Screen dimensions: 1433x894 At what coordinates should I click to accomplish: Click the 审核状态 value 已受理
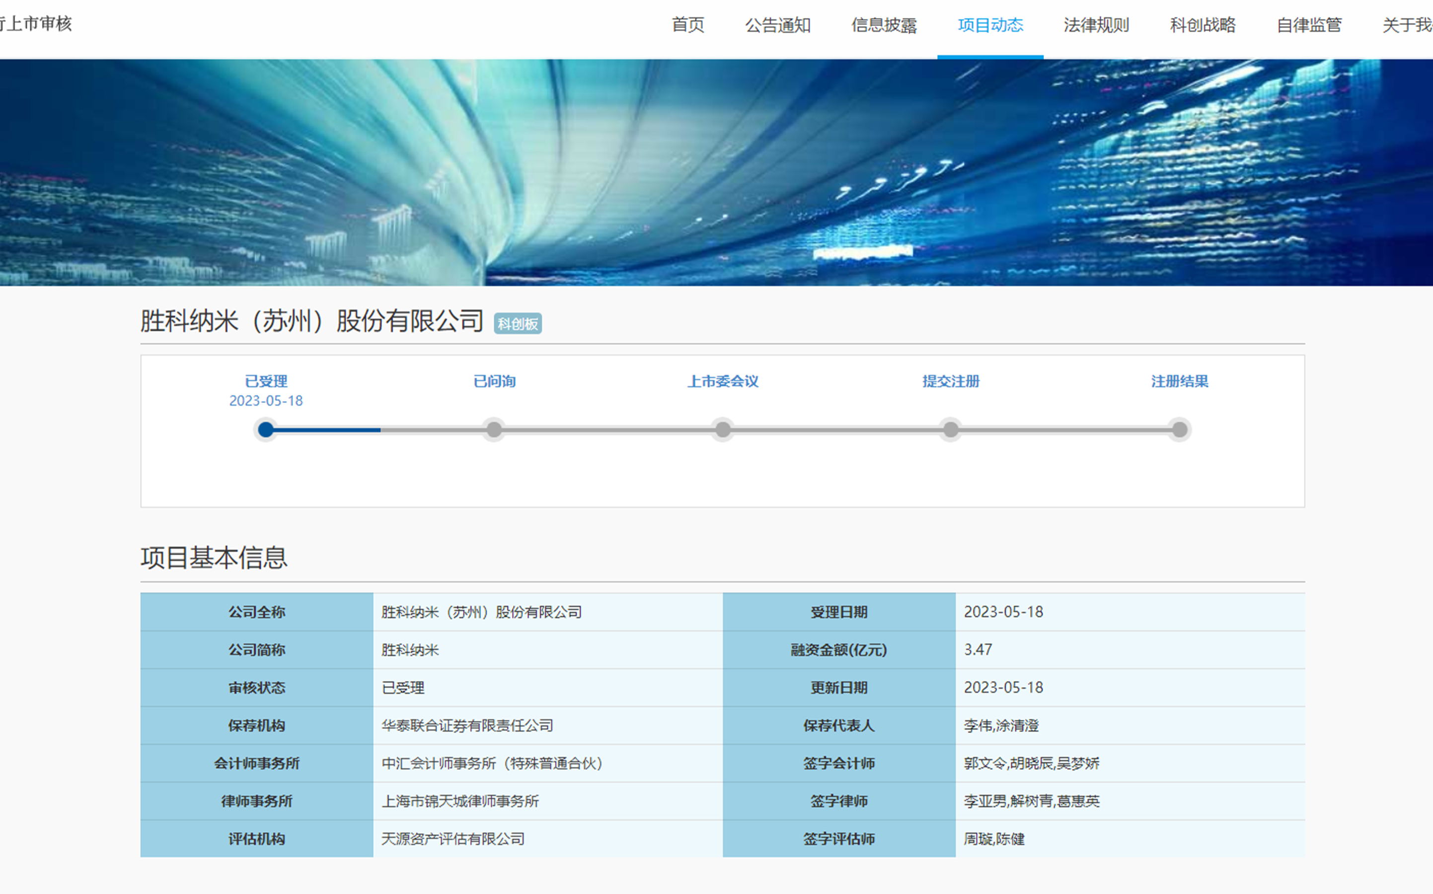403,688
